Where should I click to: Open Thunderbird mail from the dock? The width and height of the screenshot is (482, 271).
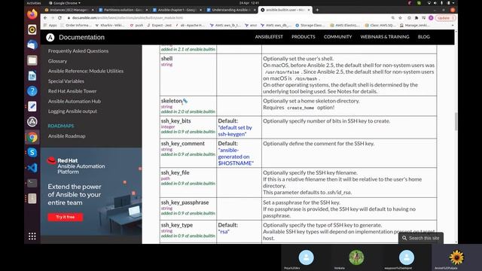click(32, 45)
